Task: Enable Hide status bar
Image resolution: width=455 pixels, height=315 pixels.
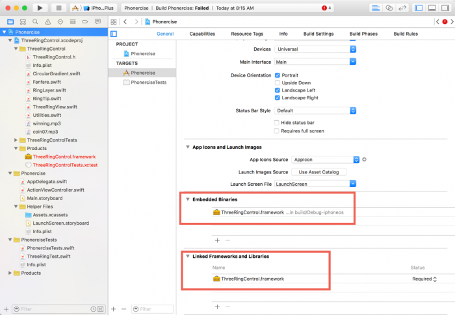Action: coord(276,123)
